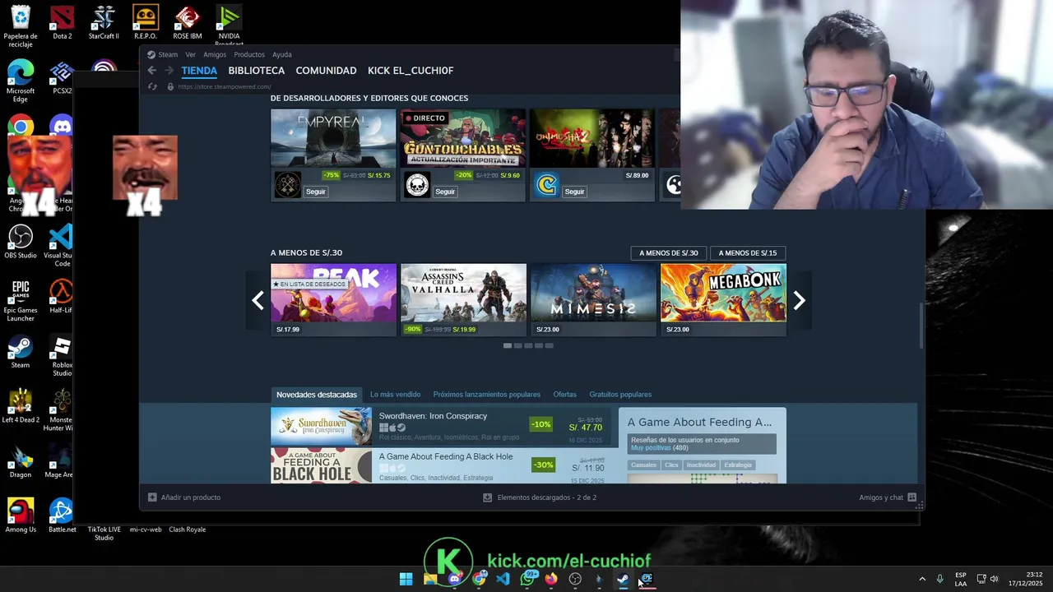The width and height of the screenshot is (1053, 592).
Task: Select the Novedades destacadas tab
Action: point(317,395)
